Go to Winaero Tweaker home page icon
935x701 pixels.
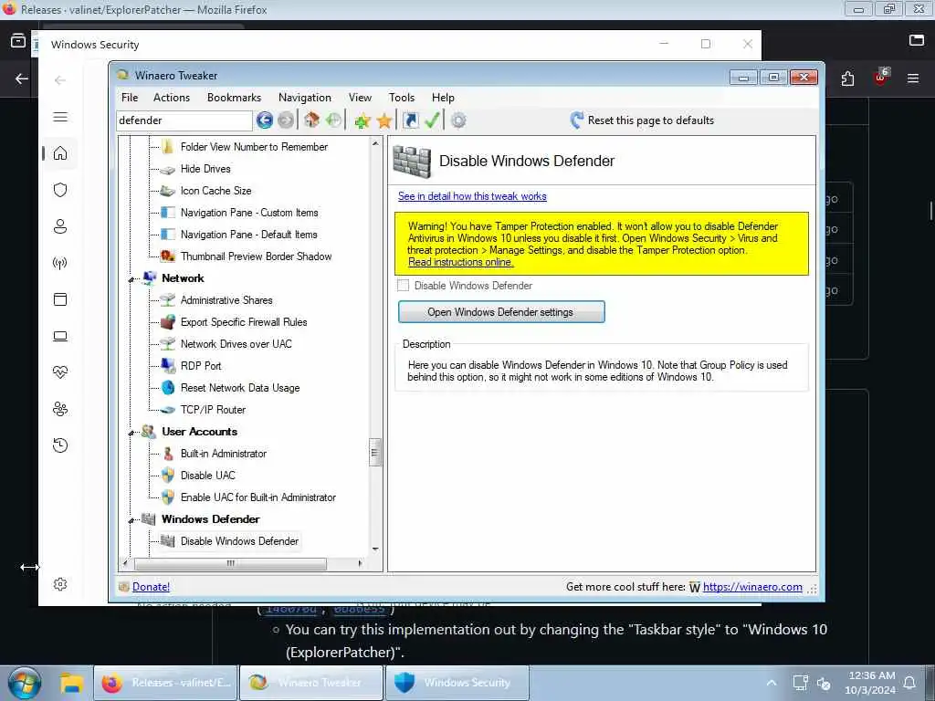coord(311,120)
